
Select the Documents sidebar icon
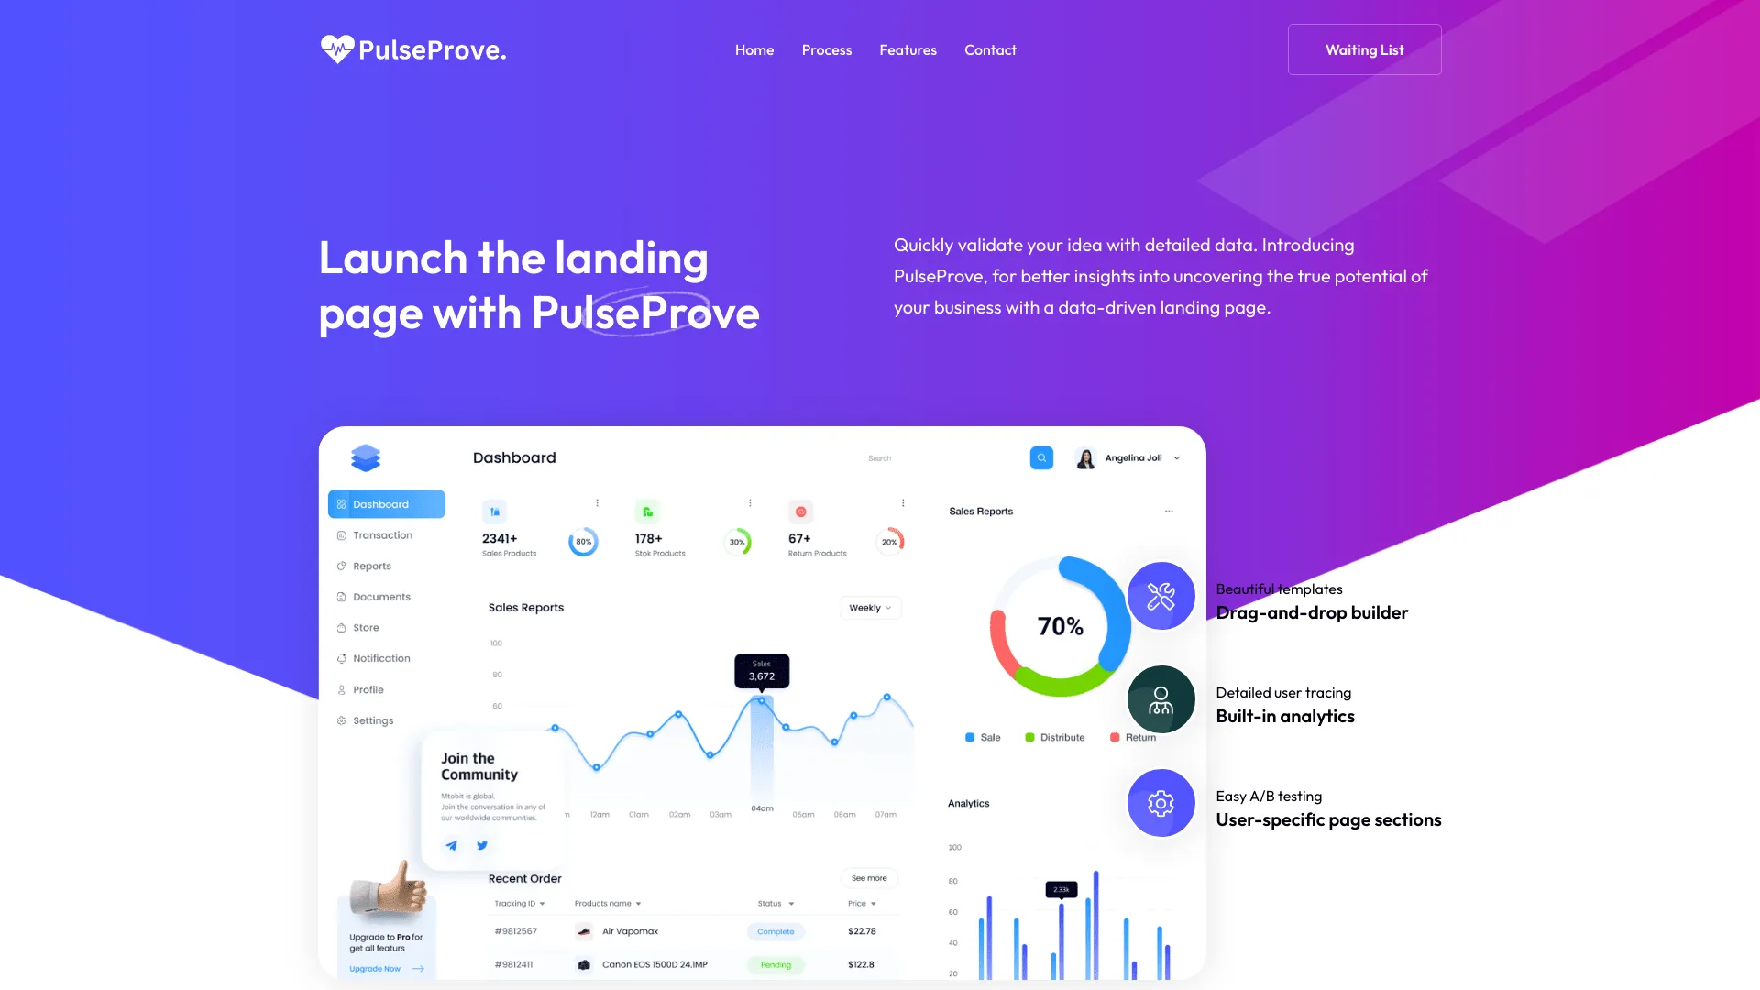click(342, 596)
